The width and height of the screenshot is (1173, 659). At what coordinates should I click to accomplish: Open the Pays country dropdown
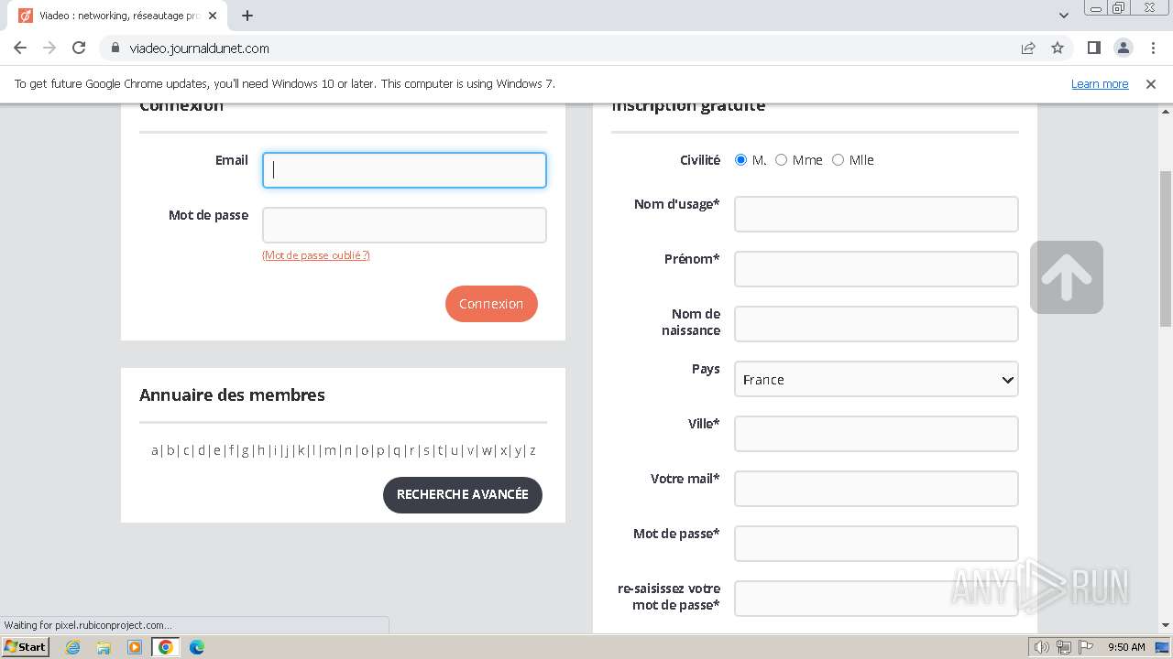coord(876,379)
